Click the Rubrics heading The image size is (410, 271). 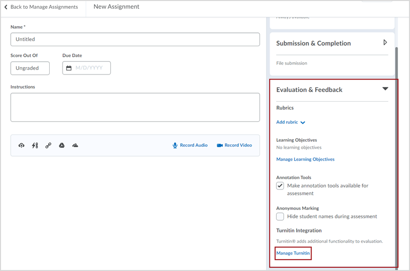285,108
